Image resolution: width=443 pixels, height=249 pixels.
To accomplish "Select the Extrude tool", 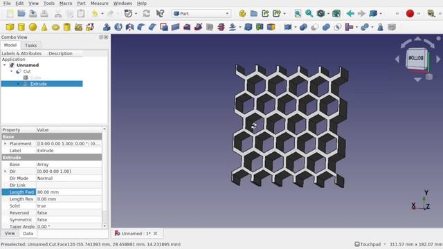I will click(x=107, y=27).
